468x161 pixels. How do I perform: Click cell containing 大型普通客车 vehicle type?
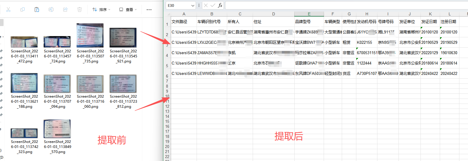(333, 32)
